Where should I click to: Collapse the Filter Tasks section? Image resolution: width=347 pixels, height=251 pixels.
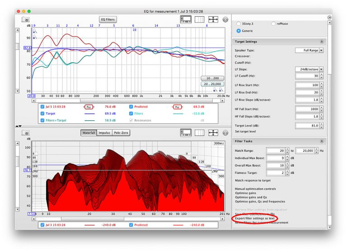point(322,141)
